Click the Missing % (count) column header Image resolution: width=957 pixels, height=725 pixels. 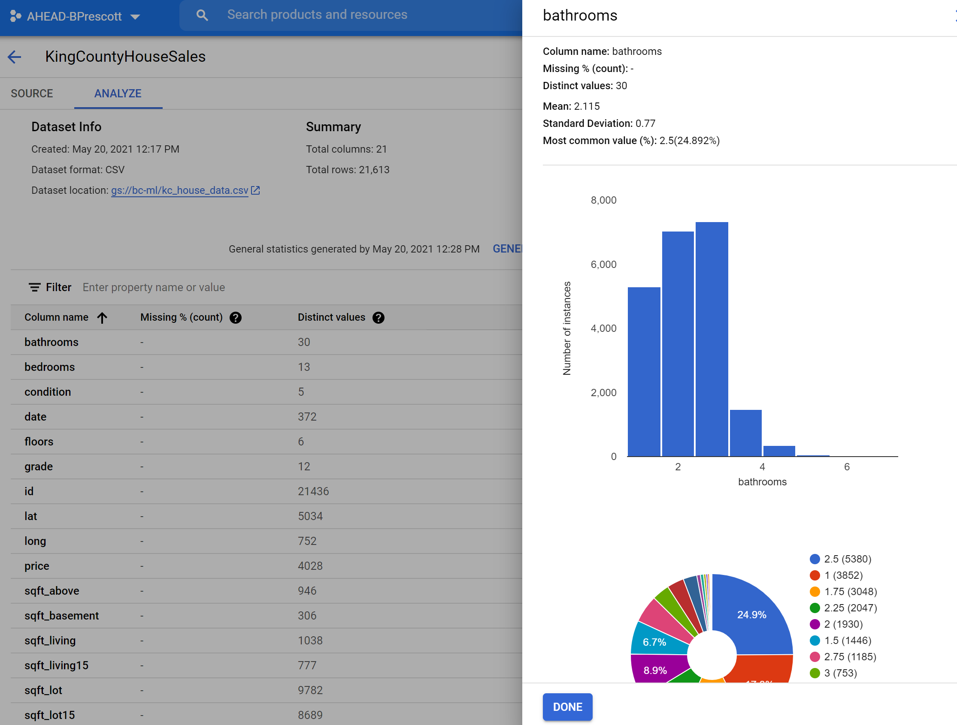pos(181,317)
